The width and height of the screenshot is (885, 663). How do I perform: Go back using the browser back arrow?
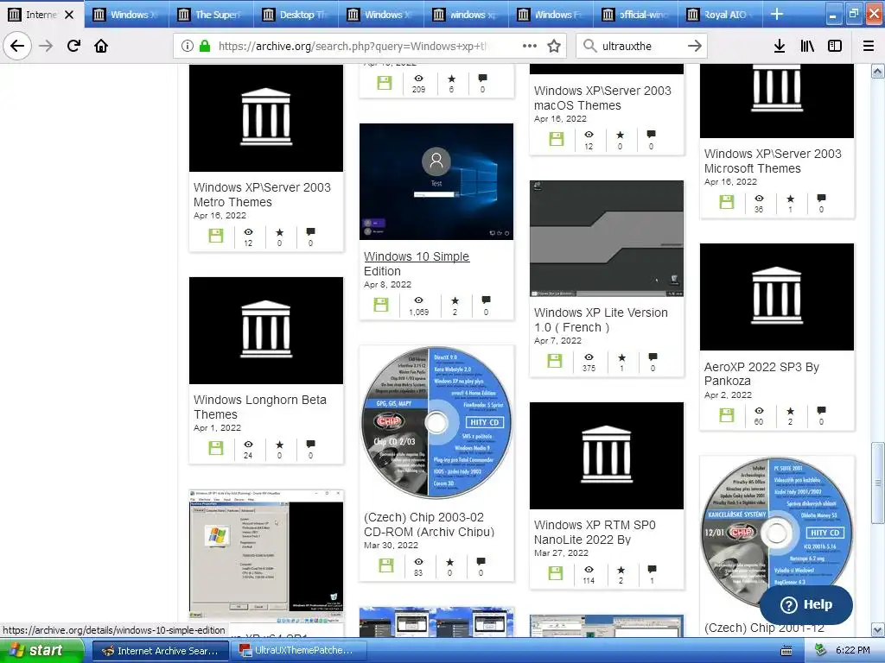click(17, 46)
